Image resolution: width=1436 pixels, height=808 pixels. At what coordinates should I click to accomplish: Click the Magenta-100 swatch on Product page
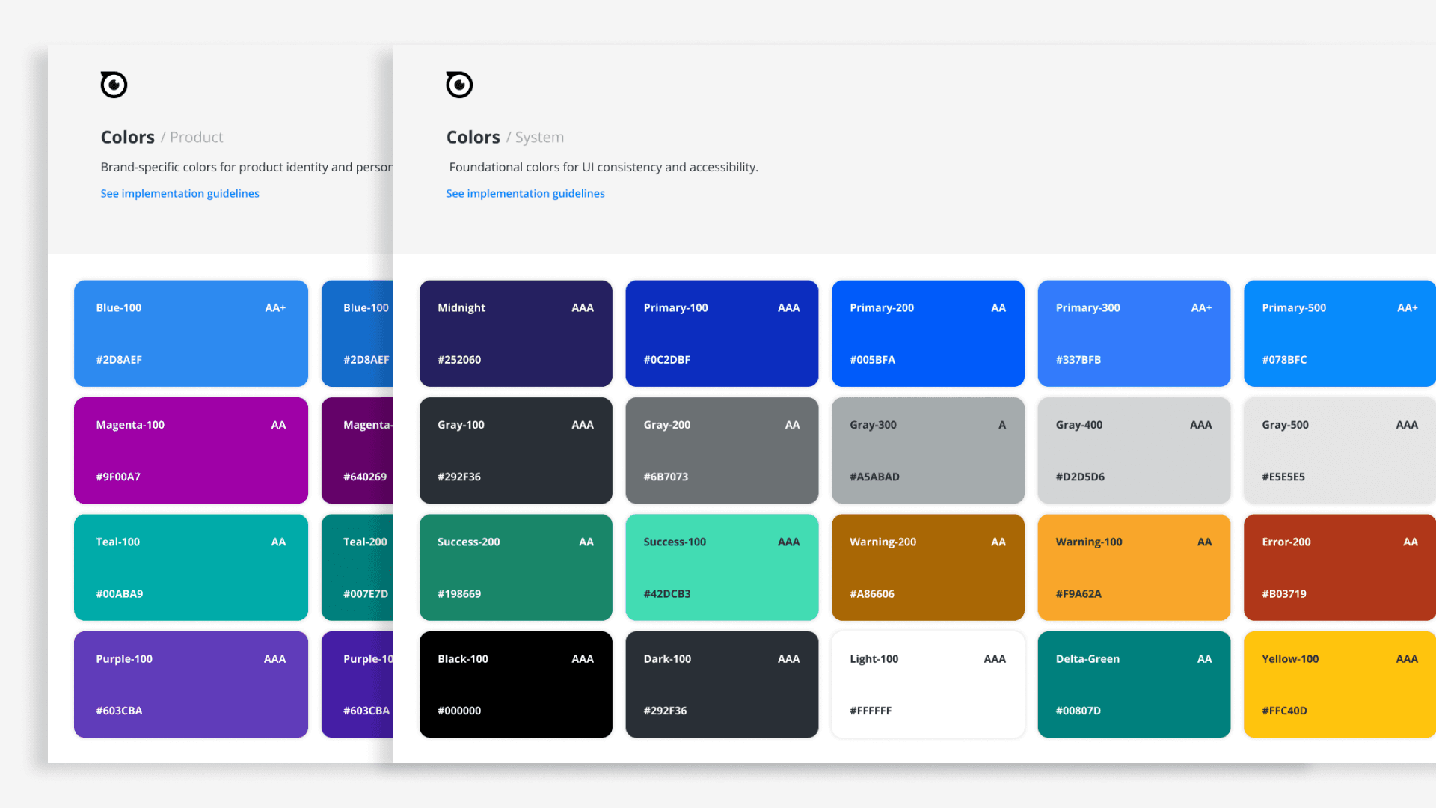tap(191, 450)
